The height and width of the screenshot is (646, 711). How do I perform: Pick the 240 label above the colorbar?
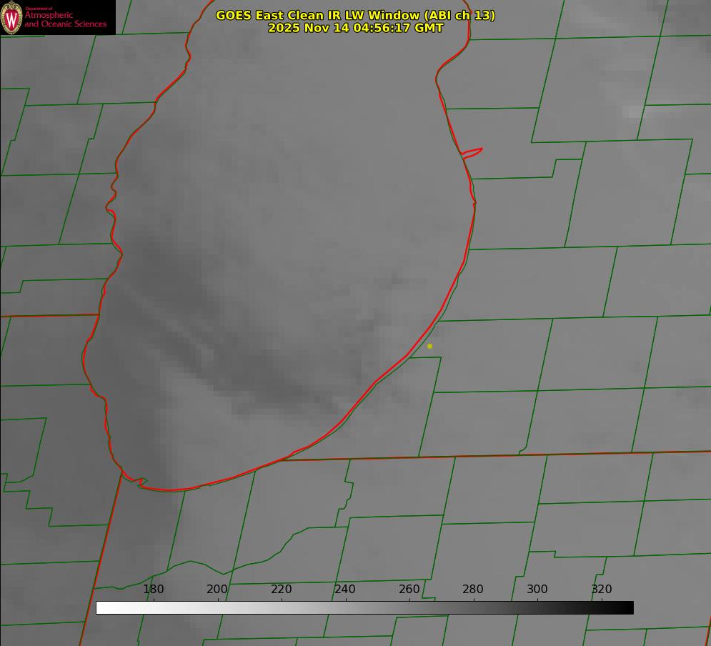(345, 590)
